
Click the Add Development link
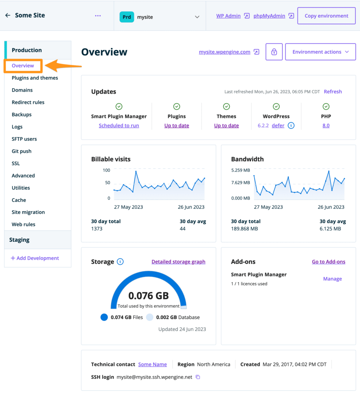35,258
